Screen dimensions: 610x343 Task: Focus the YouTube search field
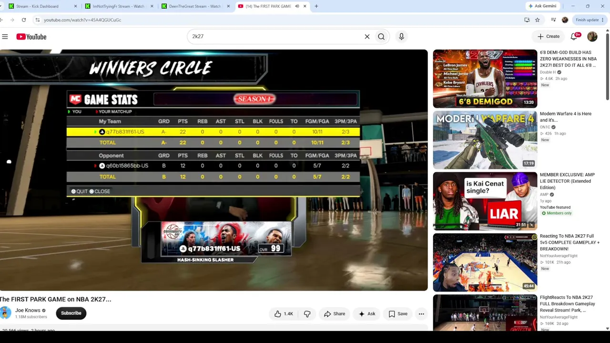[276, 37]
